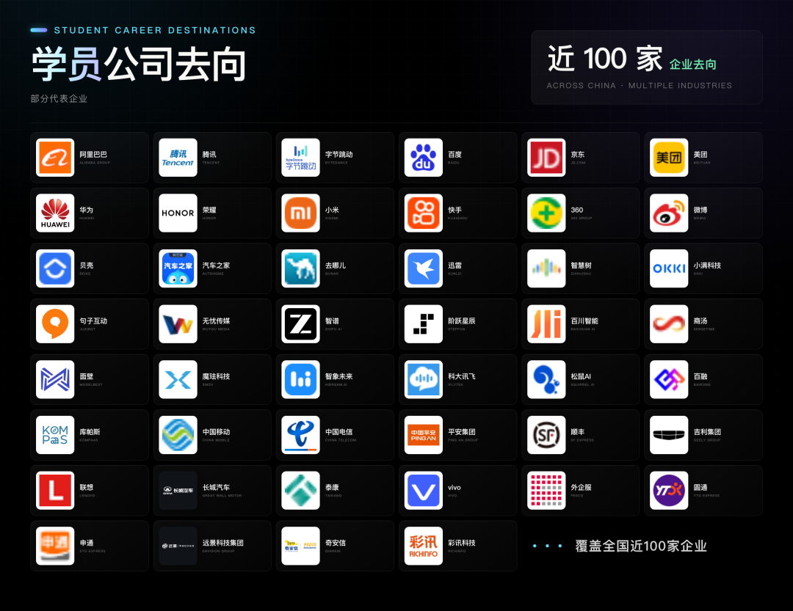Click the Baidu paw logo
The height and width of the screenshot is (611, 793).
(x=424, y=158)
